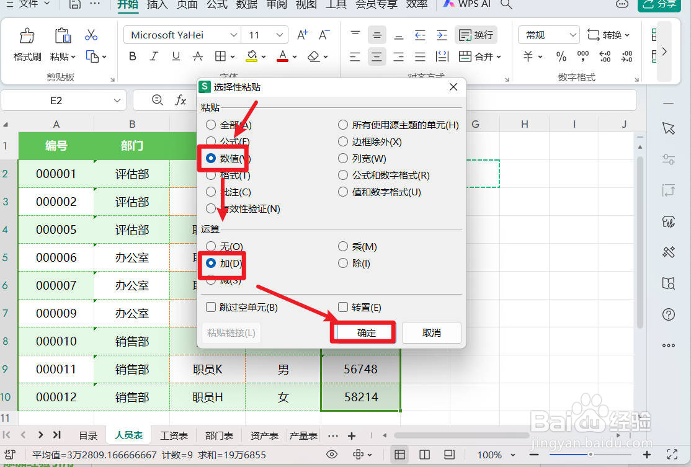
Task: Open the font name dropdown
Action: tap(234, 34)
